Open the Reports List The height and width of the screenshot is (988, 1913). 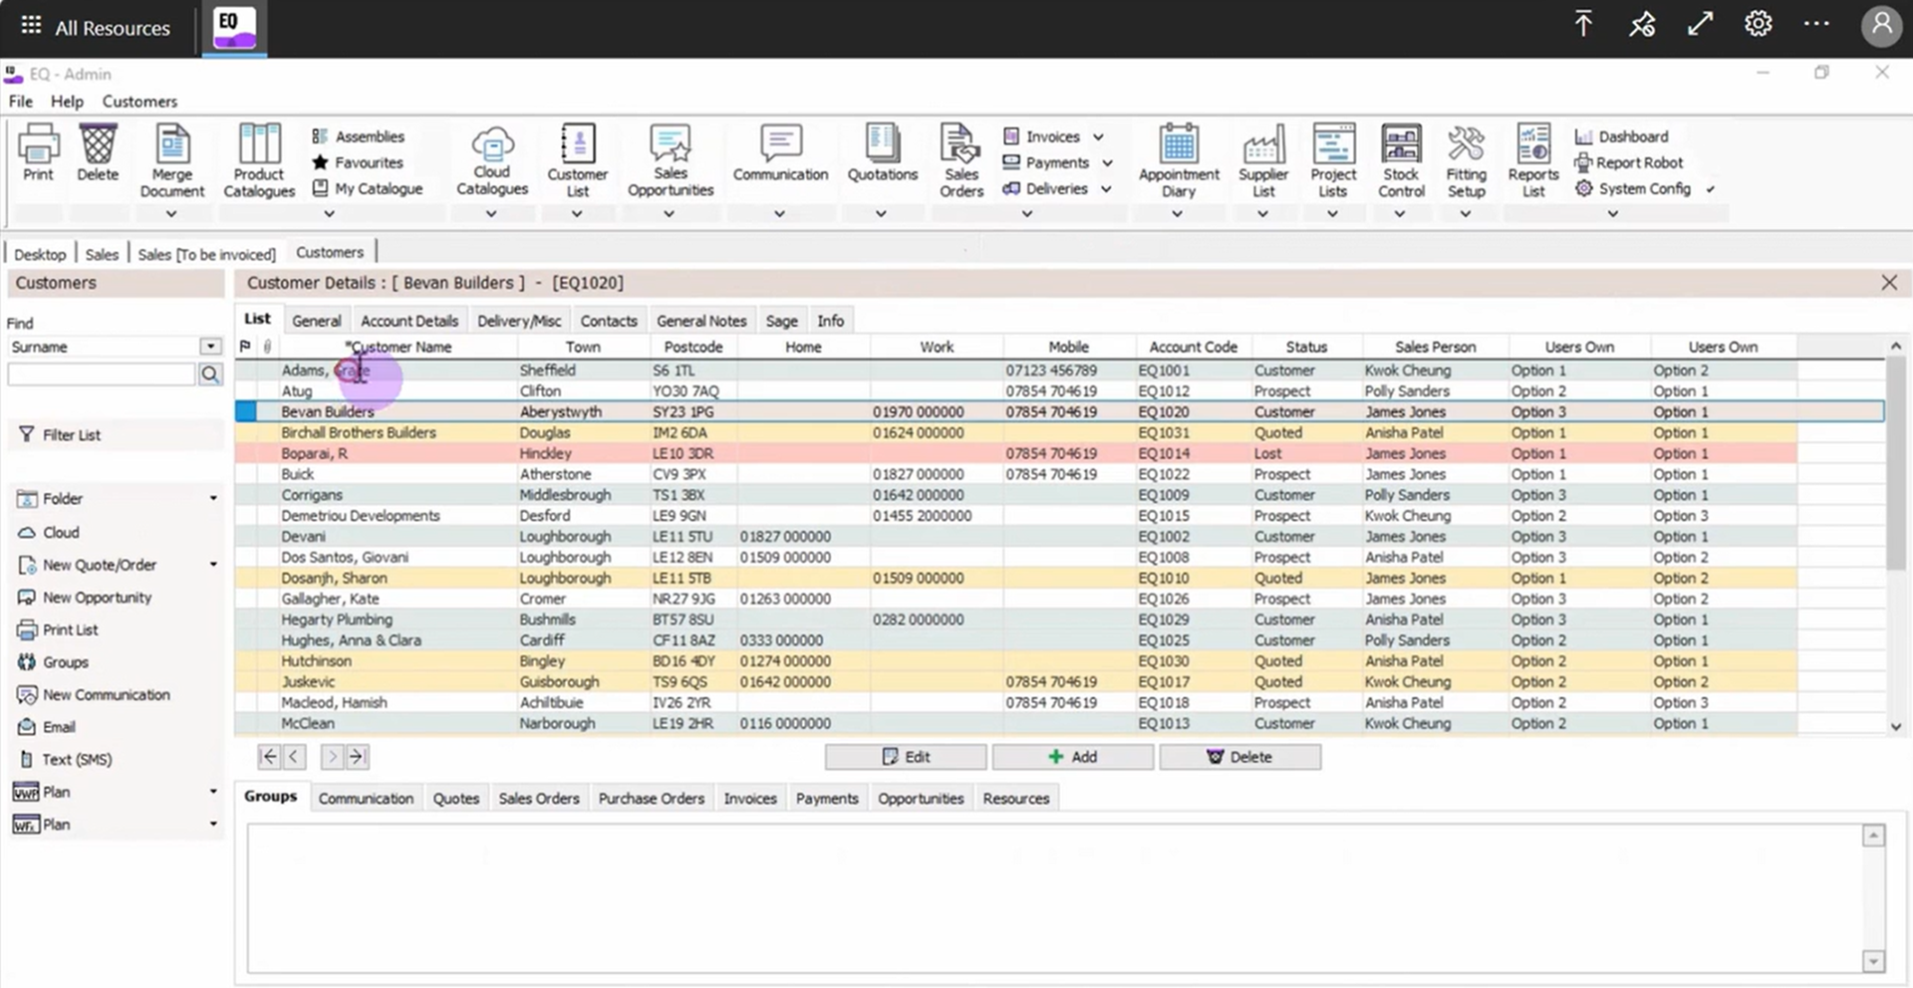coord(1533,160)
